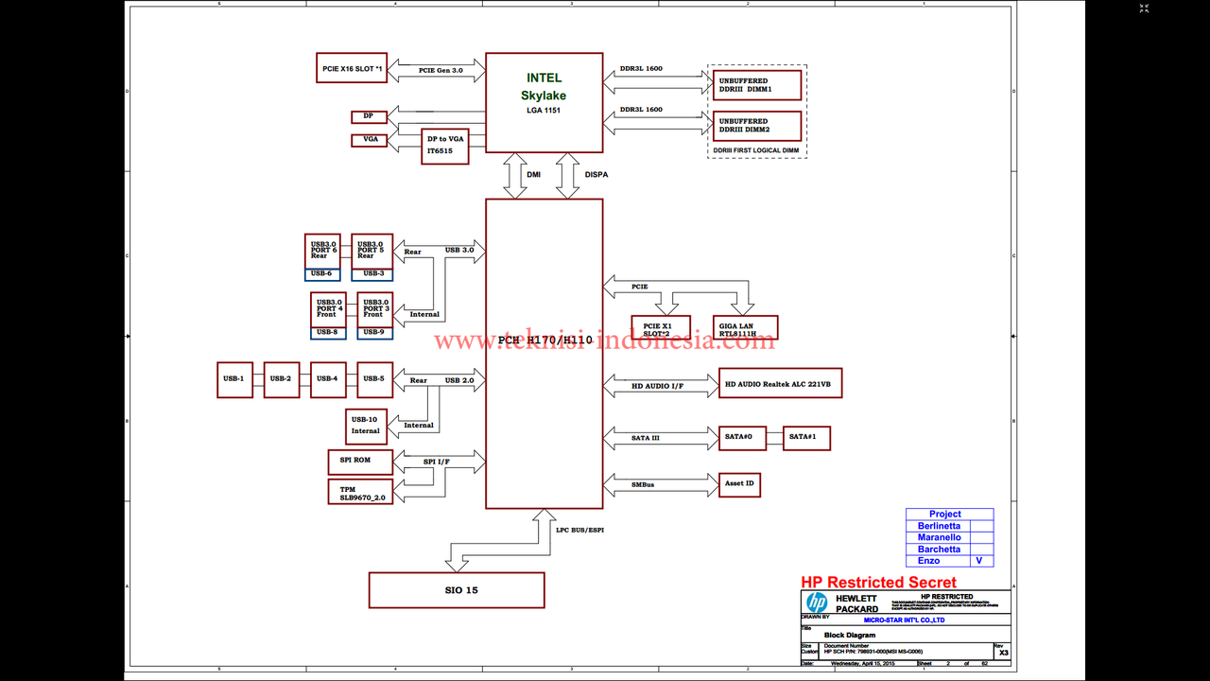
Task: Click the "USB-2" box
Action: coord(282,379)
